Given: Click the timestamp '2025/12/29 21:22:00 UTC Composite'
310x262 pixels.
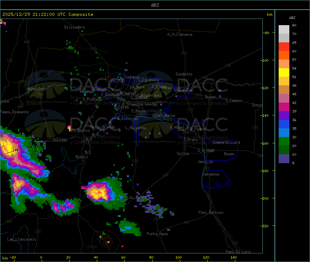Looking at the screenshot, I should pyautogui.click(x=48, y=14).
